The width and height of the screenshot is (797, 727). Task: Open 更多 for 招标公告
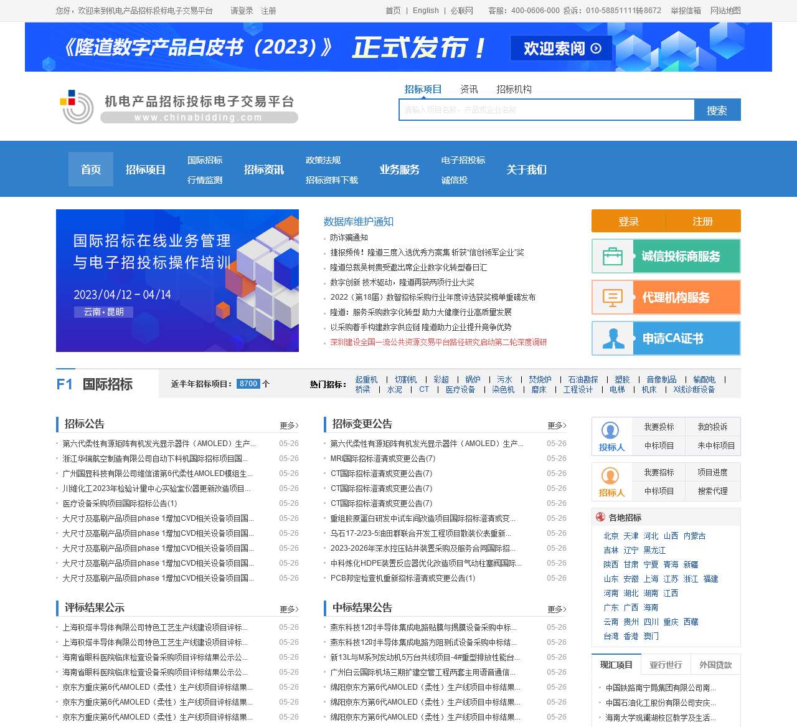coord(289,425)
